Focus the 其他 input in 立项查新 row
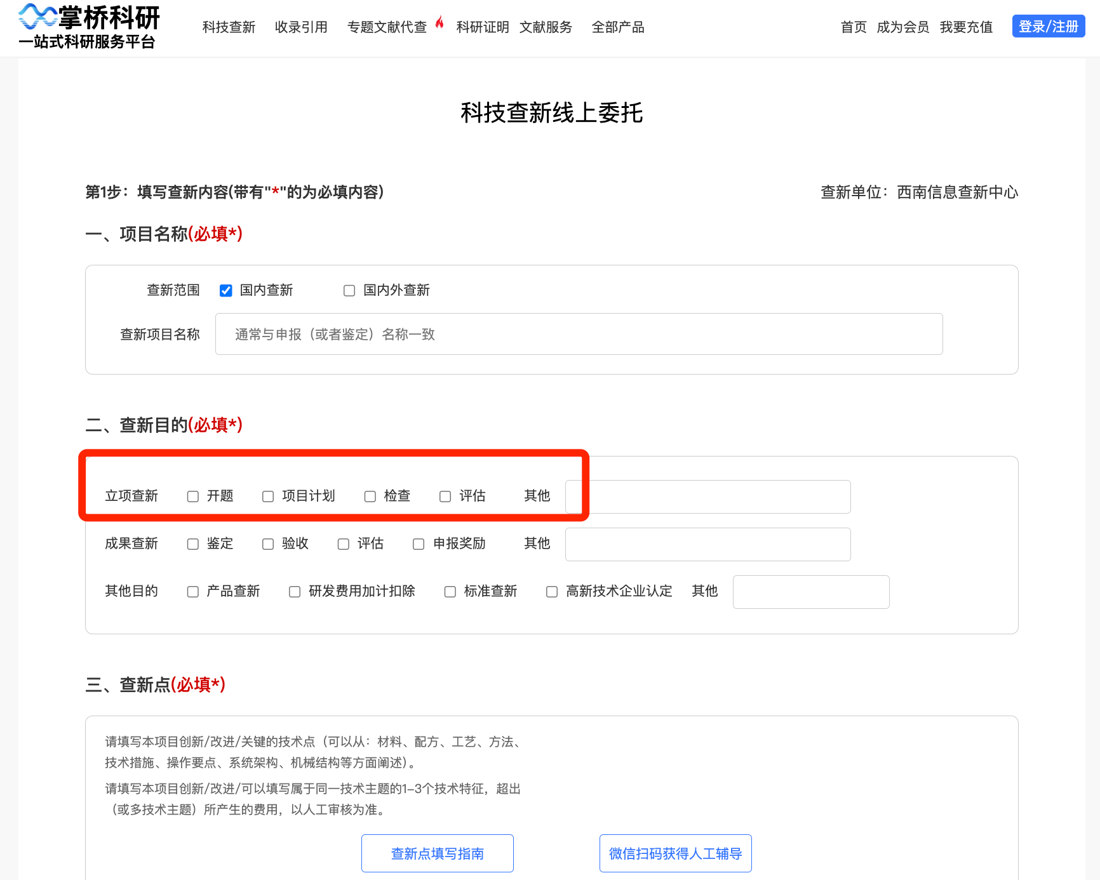Image resolution: width=1100 pixels, height=880 pixels. coord(708,497)
